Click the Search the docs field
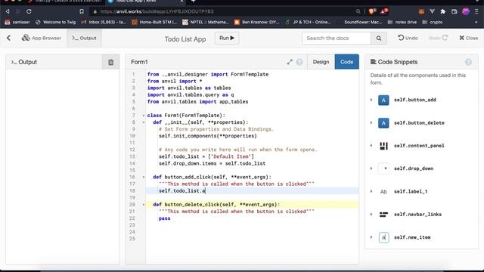This screenshot has height=272, width=484. (336, 39)
